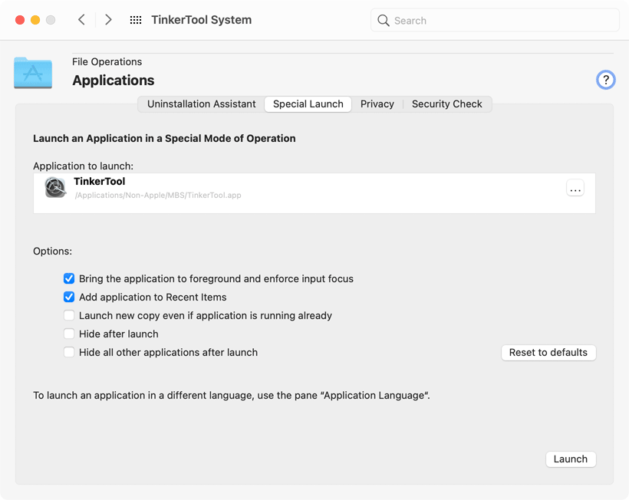This screenshot has height=500, width=629.
Task: Click the Applications pane heading
Action: 114,81
